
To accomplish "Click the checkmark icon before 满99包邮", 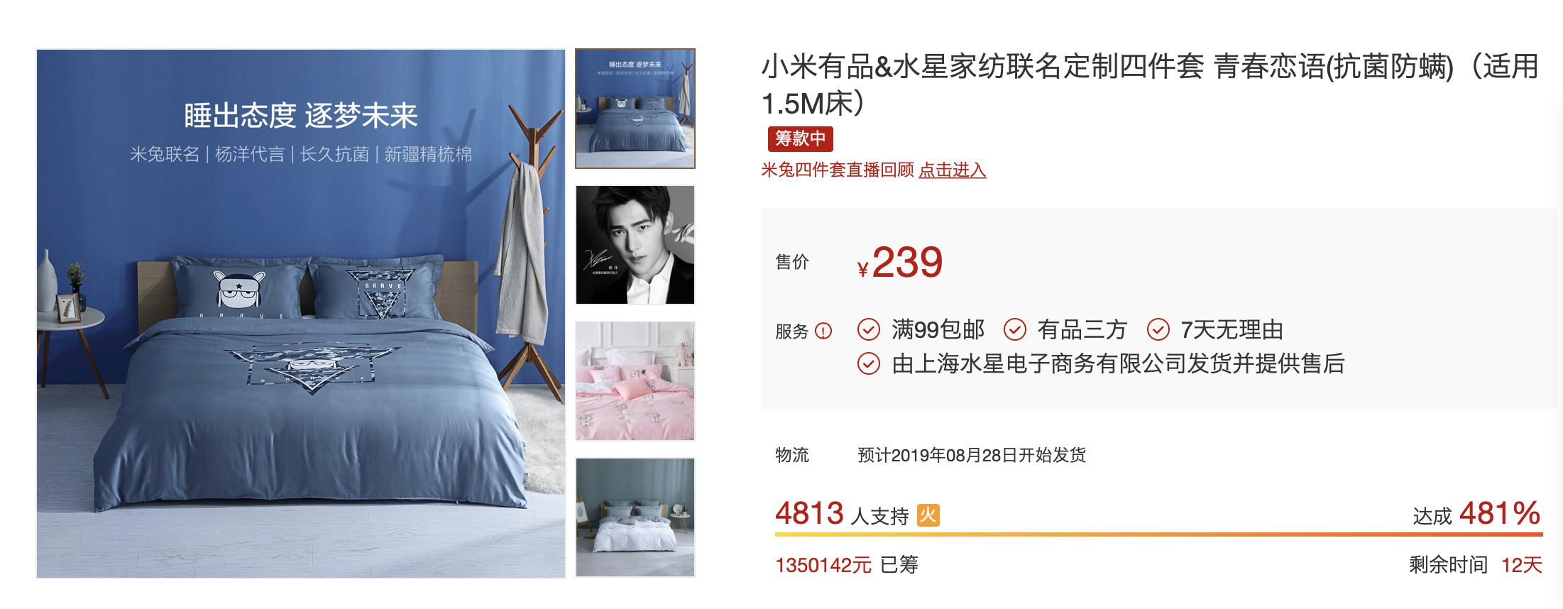I will [x=869, y=329].
